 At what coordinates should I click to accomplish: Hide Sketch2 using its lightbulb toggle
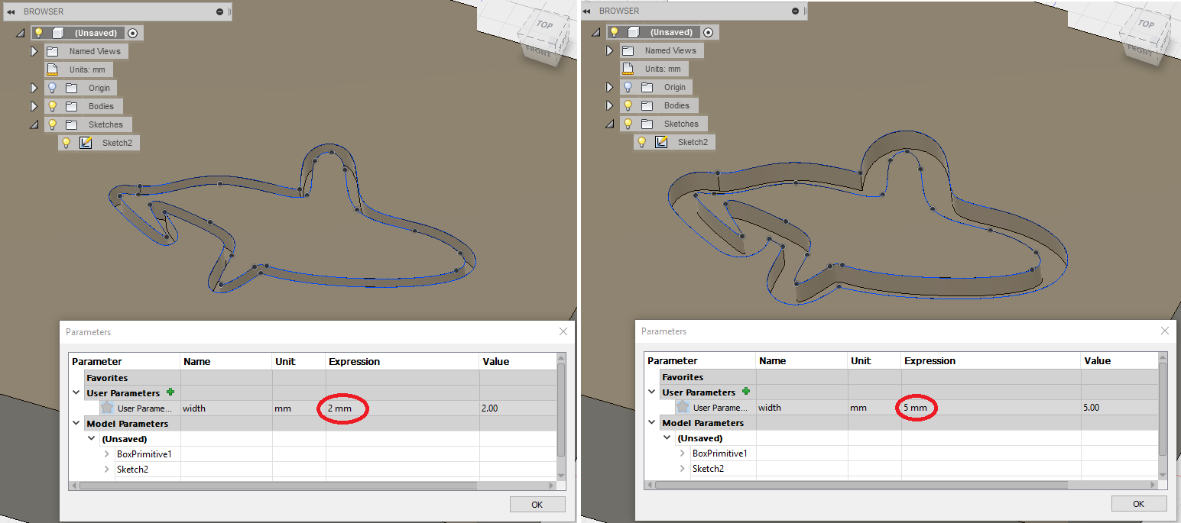(x=67, y=141)
